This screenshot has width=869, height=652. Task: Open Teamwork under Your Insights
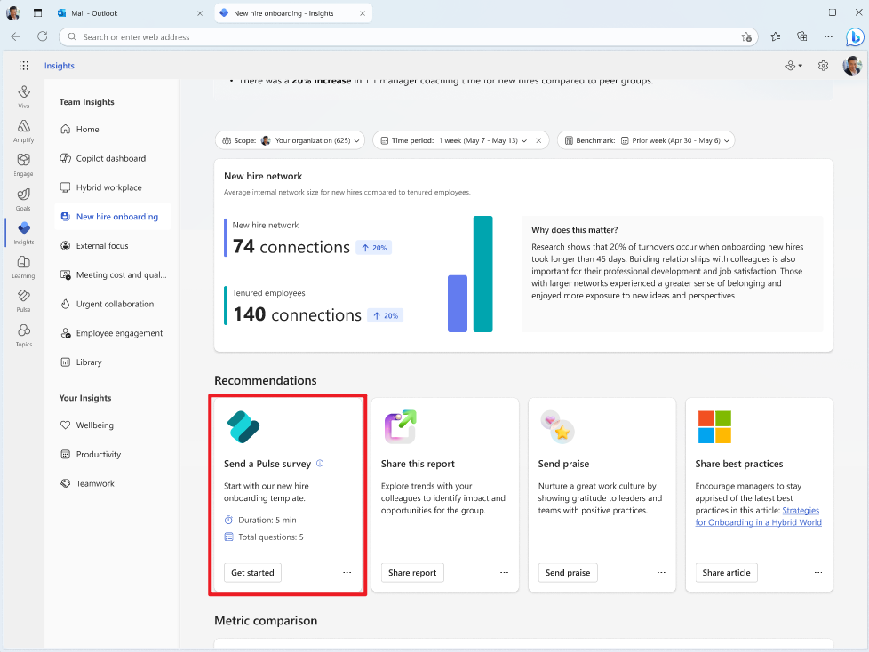113,483
